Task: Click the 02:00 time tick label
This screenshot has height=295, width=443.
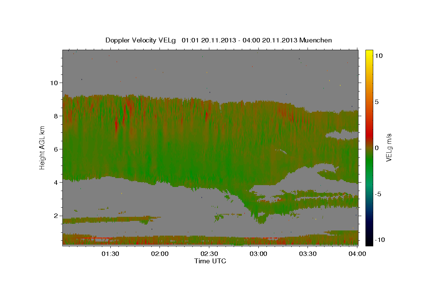Action: tap(160, 254)
